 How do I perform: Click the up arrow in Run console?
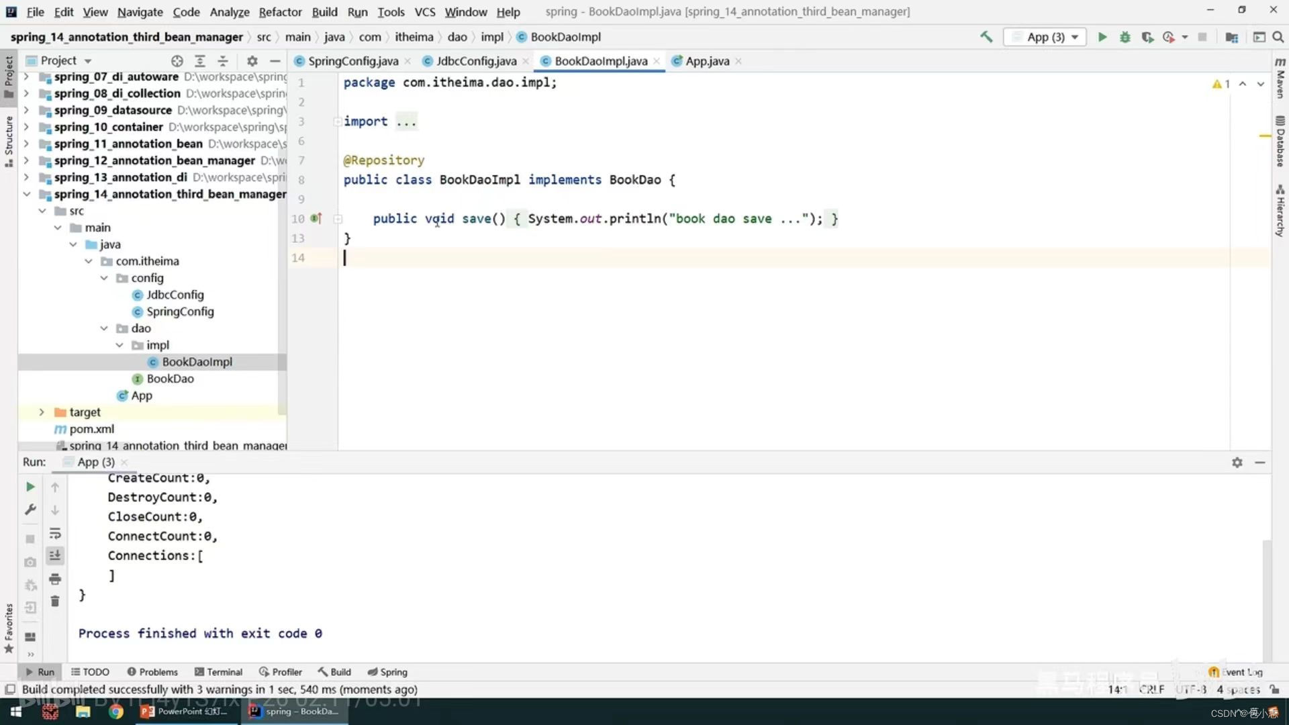(x=55, y=487)
